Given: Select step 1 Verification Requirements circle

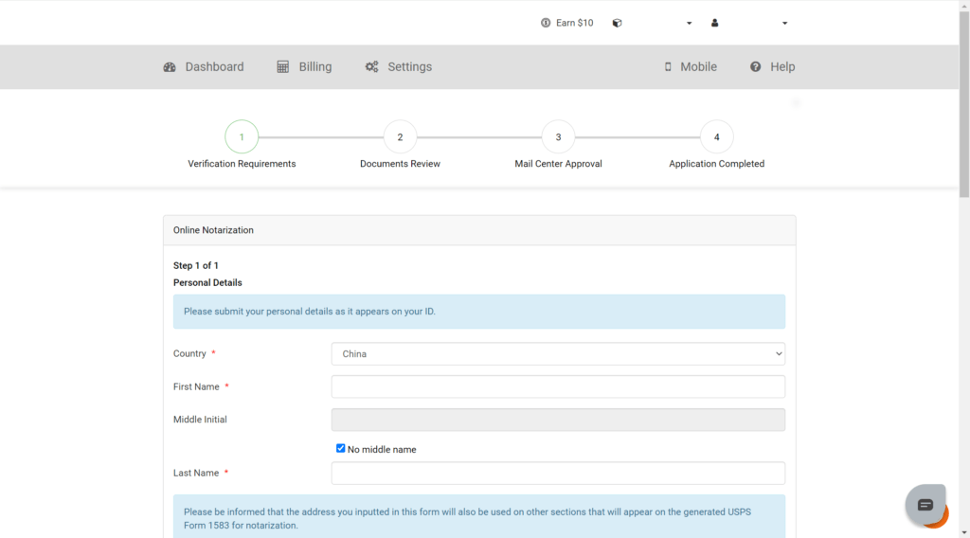Looking at the screenshot, I should pos(242,136).
